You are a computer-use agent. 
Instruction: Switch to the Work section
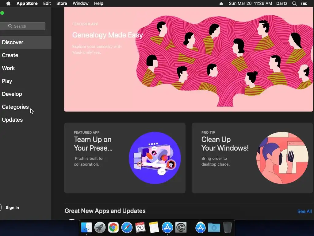26,68
